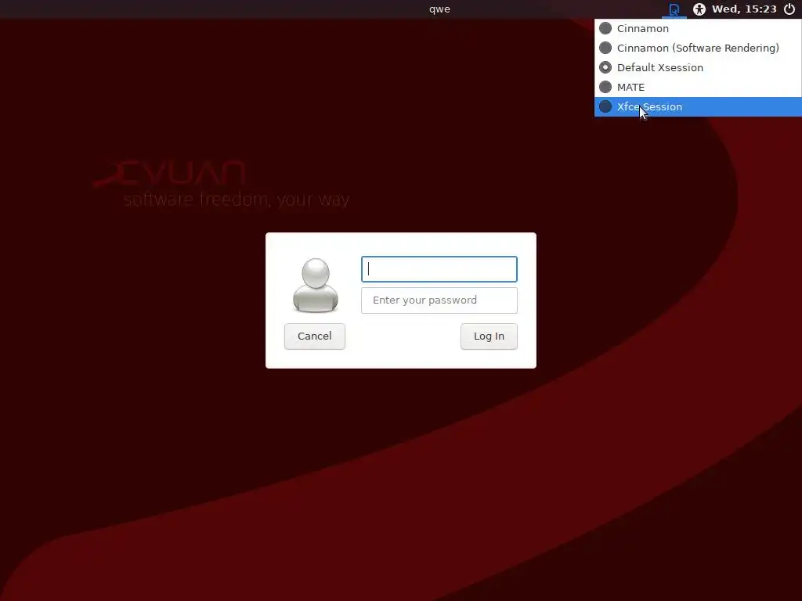Screen dimensions: 802x601
Task: Click the Wed, 15:23 clock
Action: click(744, 9)
